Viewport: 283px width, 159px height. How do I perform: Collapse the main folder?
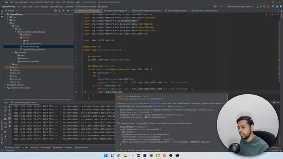(10, 26)
